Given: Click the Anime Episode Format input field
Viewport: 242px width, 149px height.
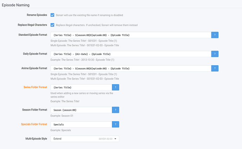Looking at the screenshot, I should [x=131, y=68].
